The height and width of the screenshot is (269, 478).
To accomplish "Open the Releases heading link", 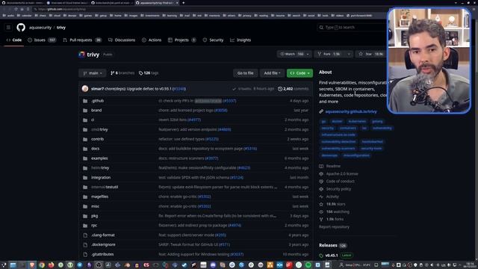I will pyautogui.click(x=328, y=245).
